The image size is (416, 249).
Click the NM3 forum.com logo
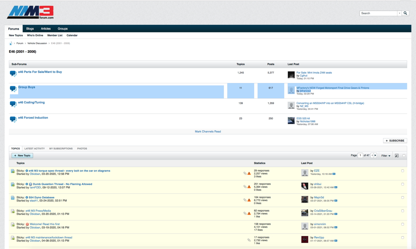[30, 12]
